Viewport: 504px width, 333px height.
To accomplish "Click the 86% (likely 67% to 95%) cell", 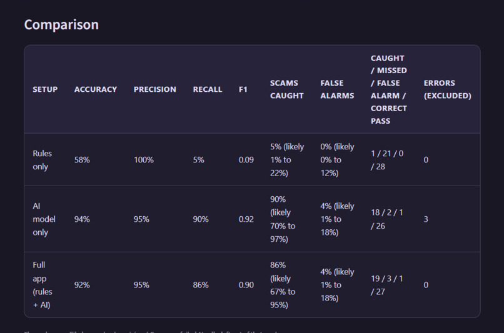I will [283, 285].
